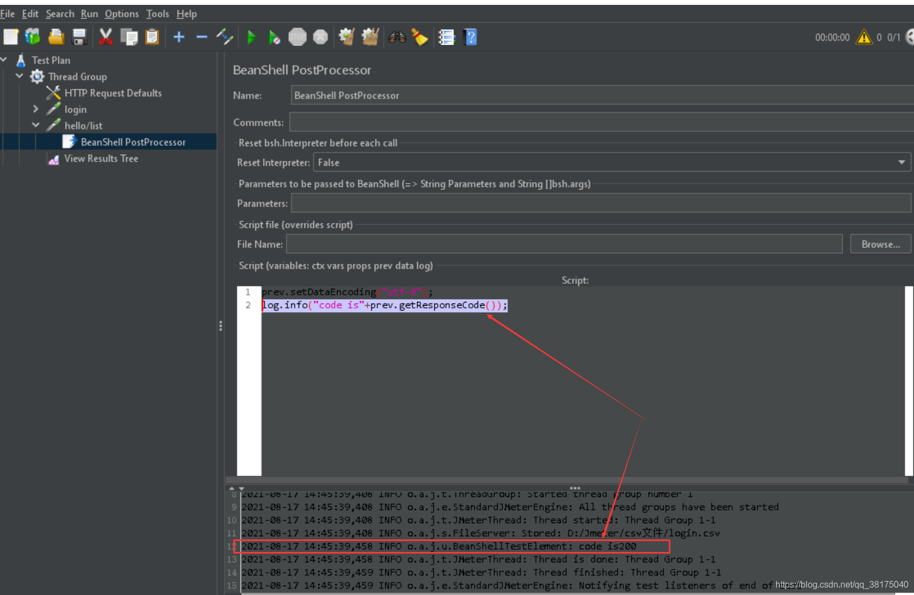
Task: Select Thread Group in the tree
Action: [x=77, y=76]
